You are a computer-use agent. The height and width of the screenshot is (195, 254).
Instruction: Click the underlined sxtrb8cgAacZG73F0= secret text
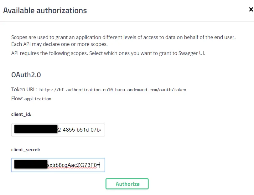click(x=73, y=164)
